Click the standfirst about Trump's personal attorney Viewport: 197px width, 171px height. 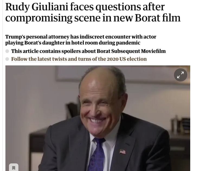(81, 40)
